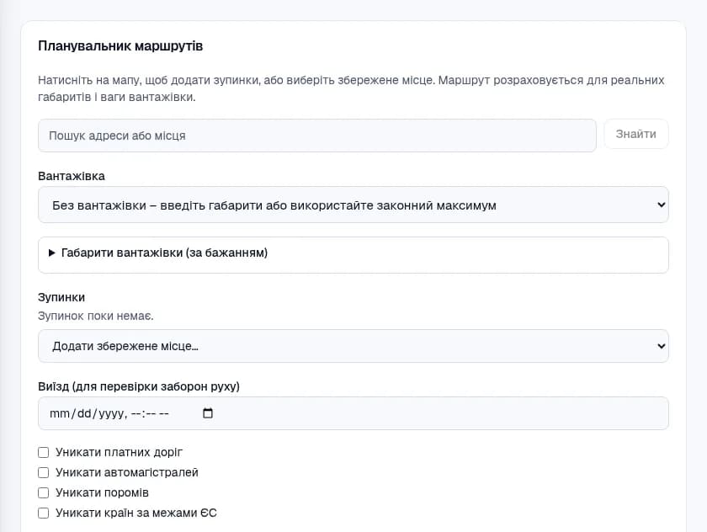Click the Виїзд (для перевірки заборон руху) label
This screenshot has width=707, height=532.
point(139,386)
